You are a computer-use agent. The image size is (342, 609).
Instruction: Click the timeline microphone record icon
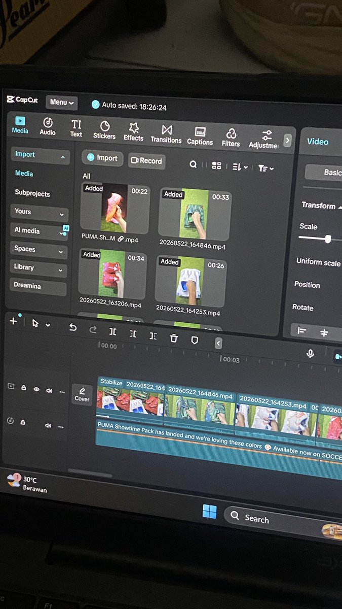coord(311,354)
